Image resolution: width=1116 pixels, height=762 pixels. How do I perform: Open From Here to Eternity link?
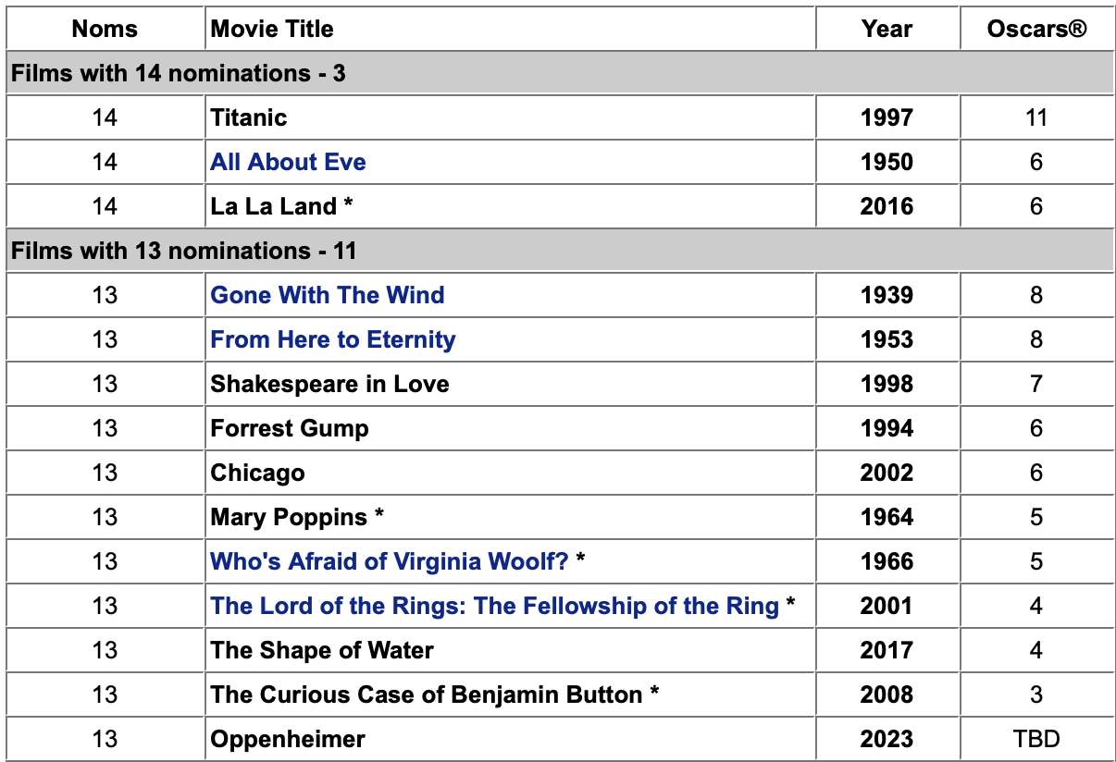click(x=333, y=339)
